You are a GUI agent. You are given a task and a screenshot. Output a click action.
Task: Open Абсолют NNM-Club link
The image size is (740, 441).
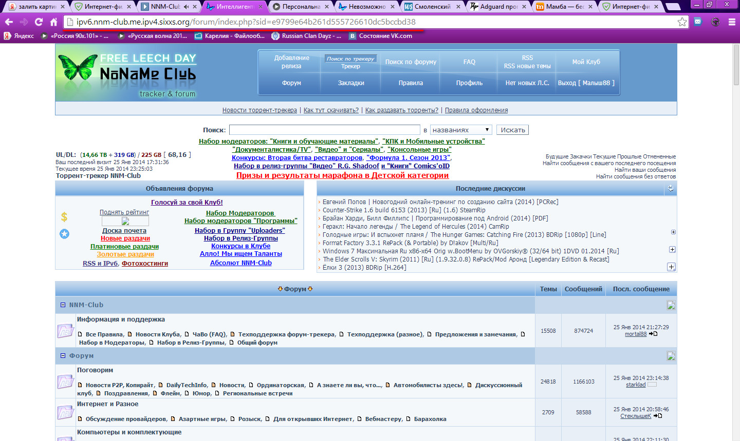point(240,263)
